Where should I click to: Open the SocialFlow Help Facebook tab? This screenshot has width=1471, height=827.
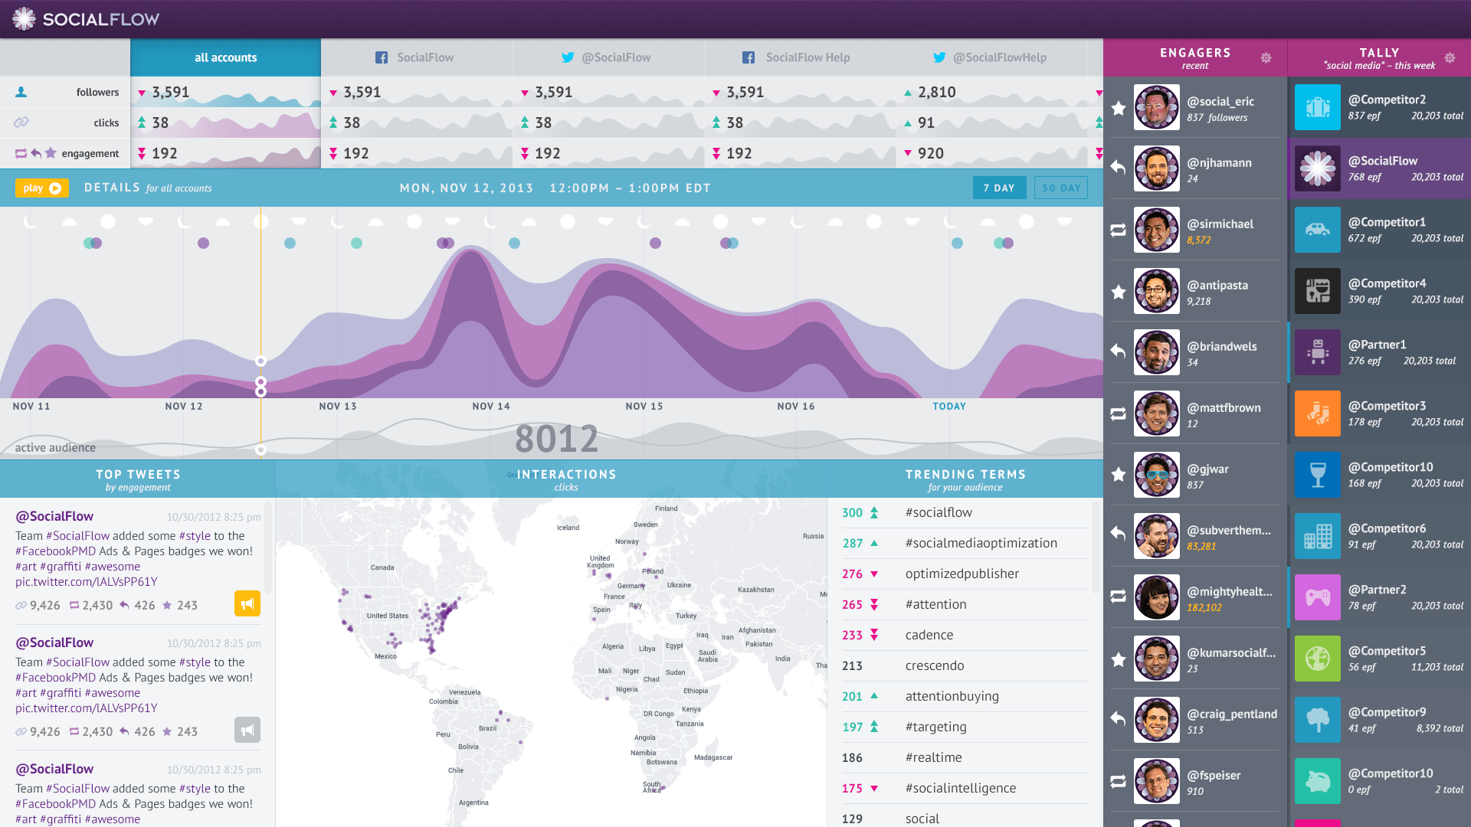[x=800, y=57]
